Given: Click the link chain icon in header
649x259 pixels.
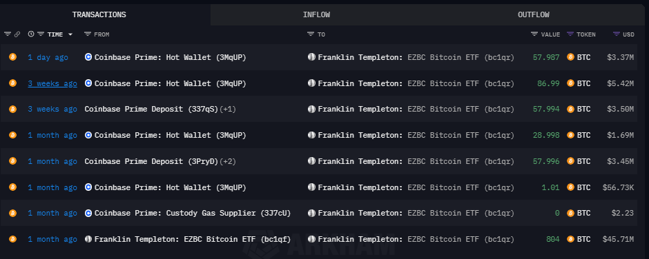Looking at the screenshot, I should pyautogui.click(x=17, y=34).
